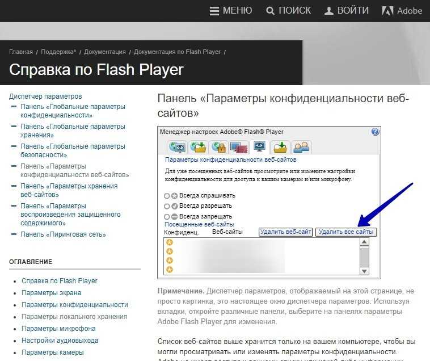
Task: Select fourth site entry icon in visited list
Action: pos(170,270)
